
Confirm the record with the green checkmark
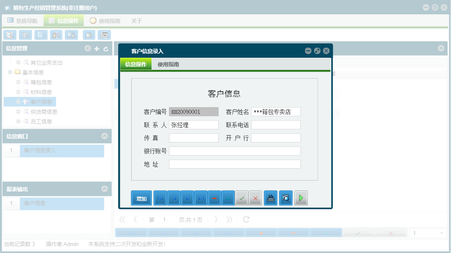tap(242, 198)
